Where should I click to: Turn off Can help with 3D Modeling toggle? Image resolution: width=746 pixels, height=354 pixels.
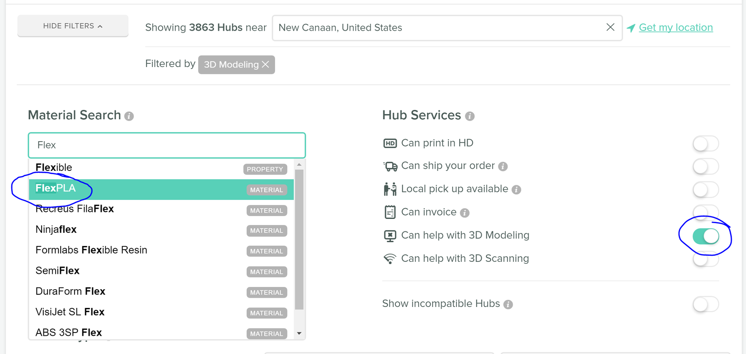pyautogui.click(x=705, y=236)
